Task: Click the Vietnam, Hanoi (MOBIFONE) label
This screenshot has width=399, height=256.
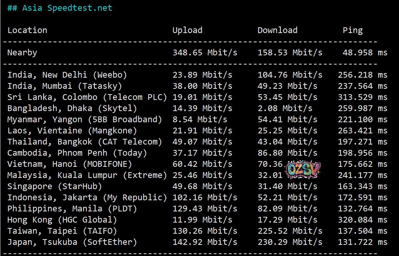Action: [x=69, y=164]
